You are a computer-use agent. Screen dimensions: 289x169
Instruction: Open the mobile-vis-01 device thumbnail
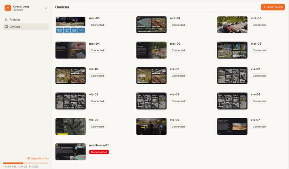(71, 152)
